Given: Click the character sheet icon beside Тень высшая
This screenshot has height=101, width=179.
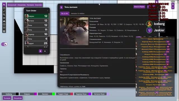Looking at the screenshot, I should (62, 7).
